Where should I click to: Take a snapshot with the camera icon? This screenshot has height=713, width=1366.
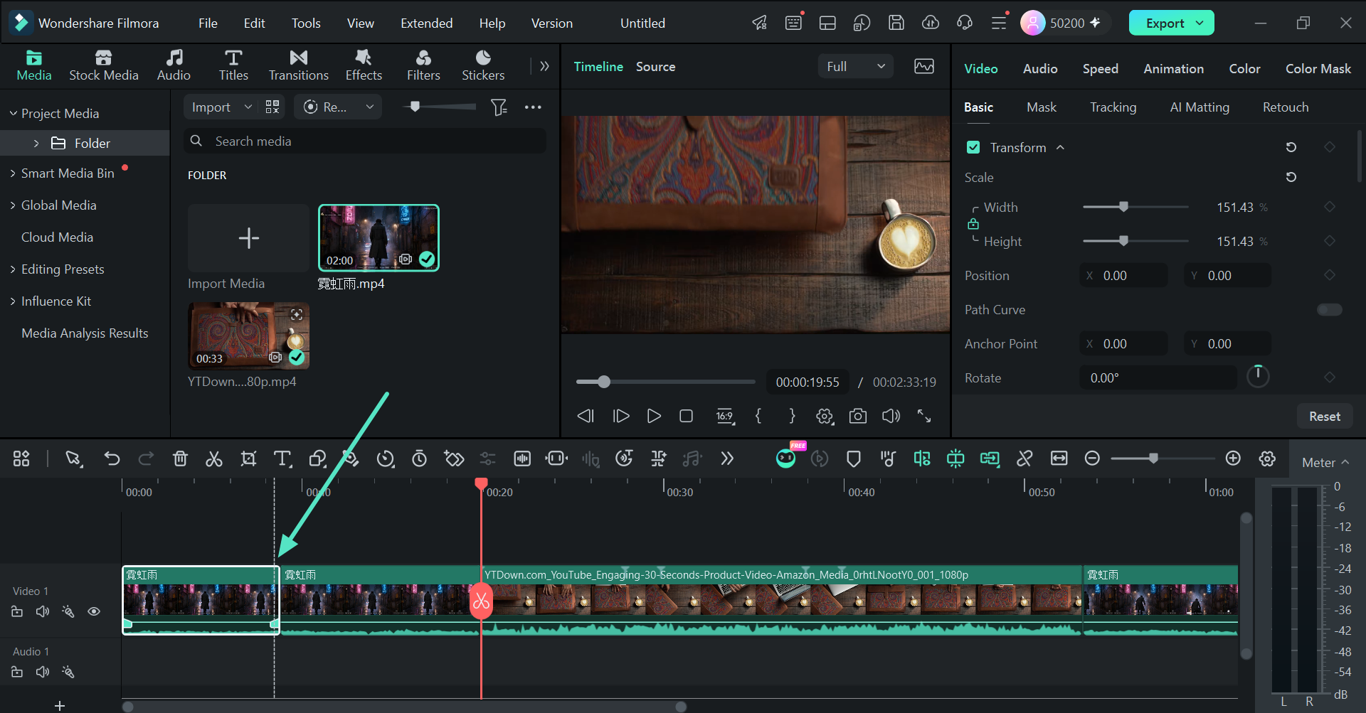click(858, 417)
